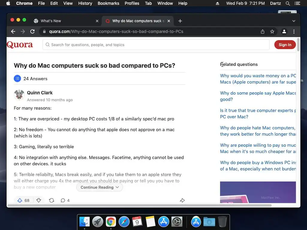Launch Safari from the Dock
The width and height of the screenshot is (307, 230).
tap(124, 222)
